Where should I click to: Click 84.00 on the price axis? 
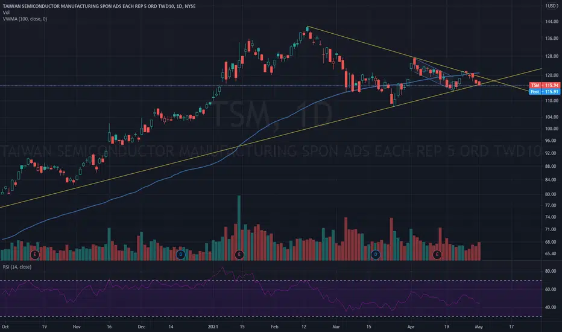pyautogui.click(x=552, y=180)
